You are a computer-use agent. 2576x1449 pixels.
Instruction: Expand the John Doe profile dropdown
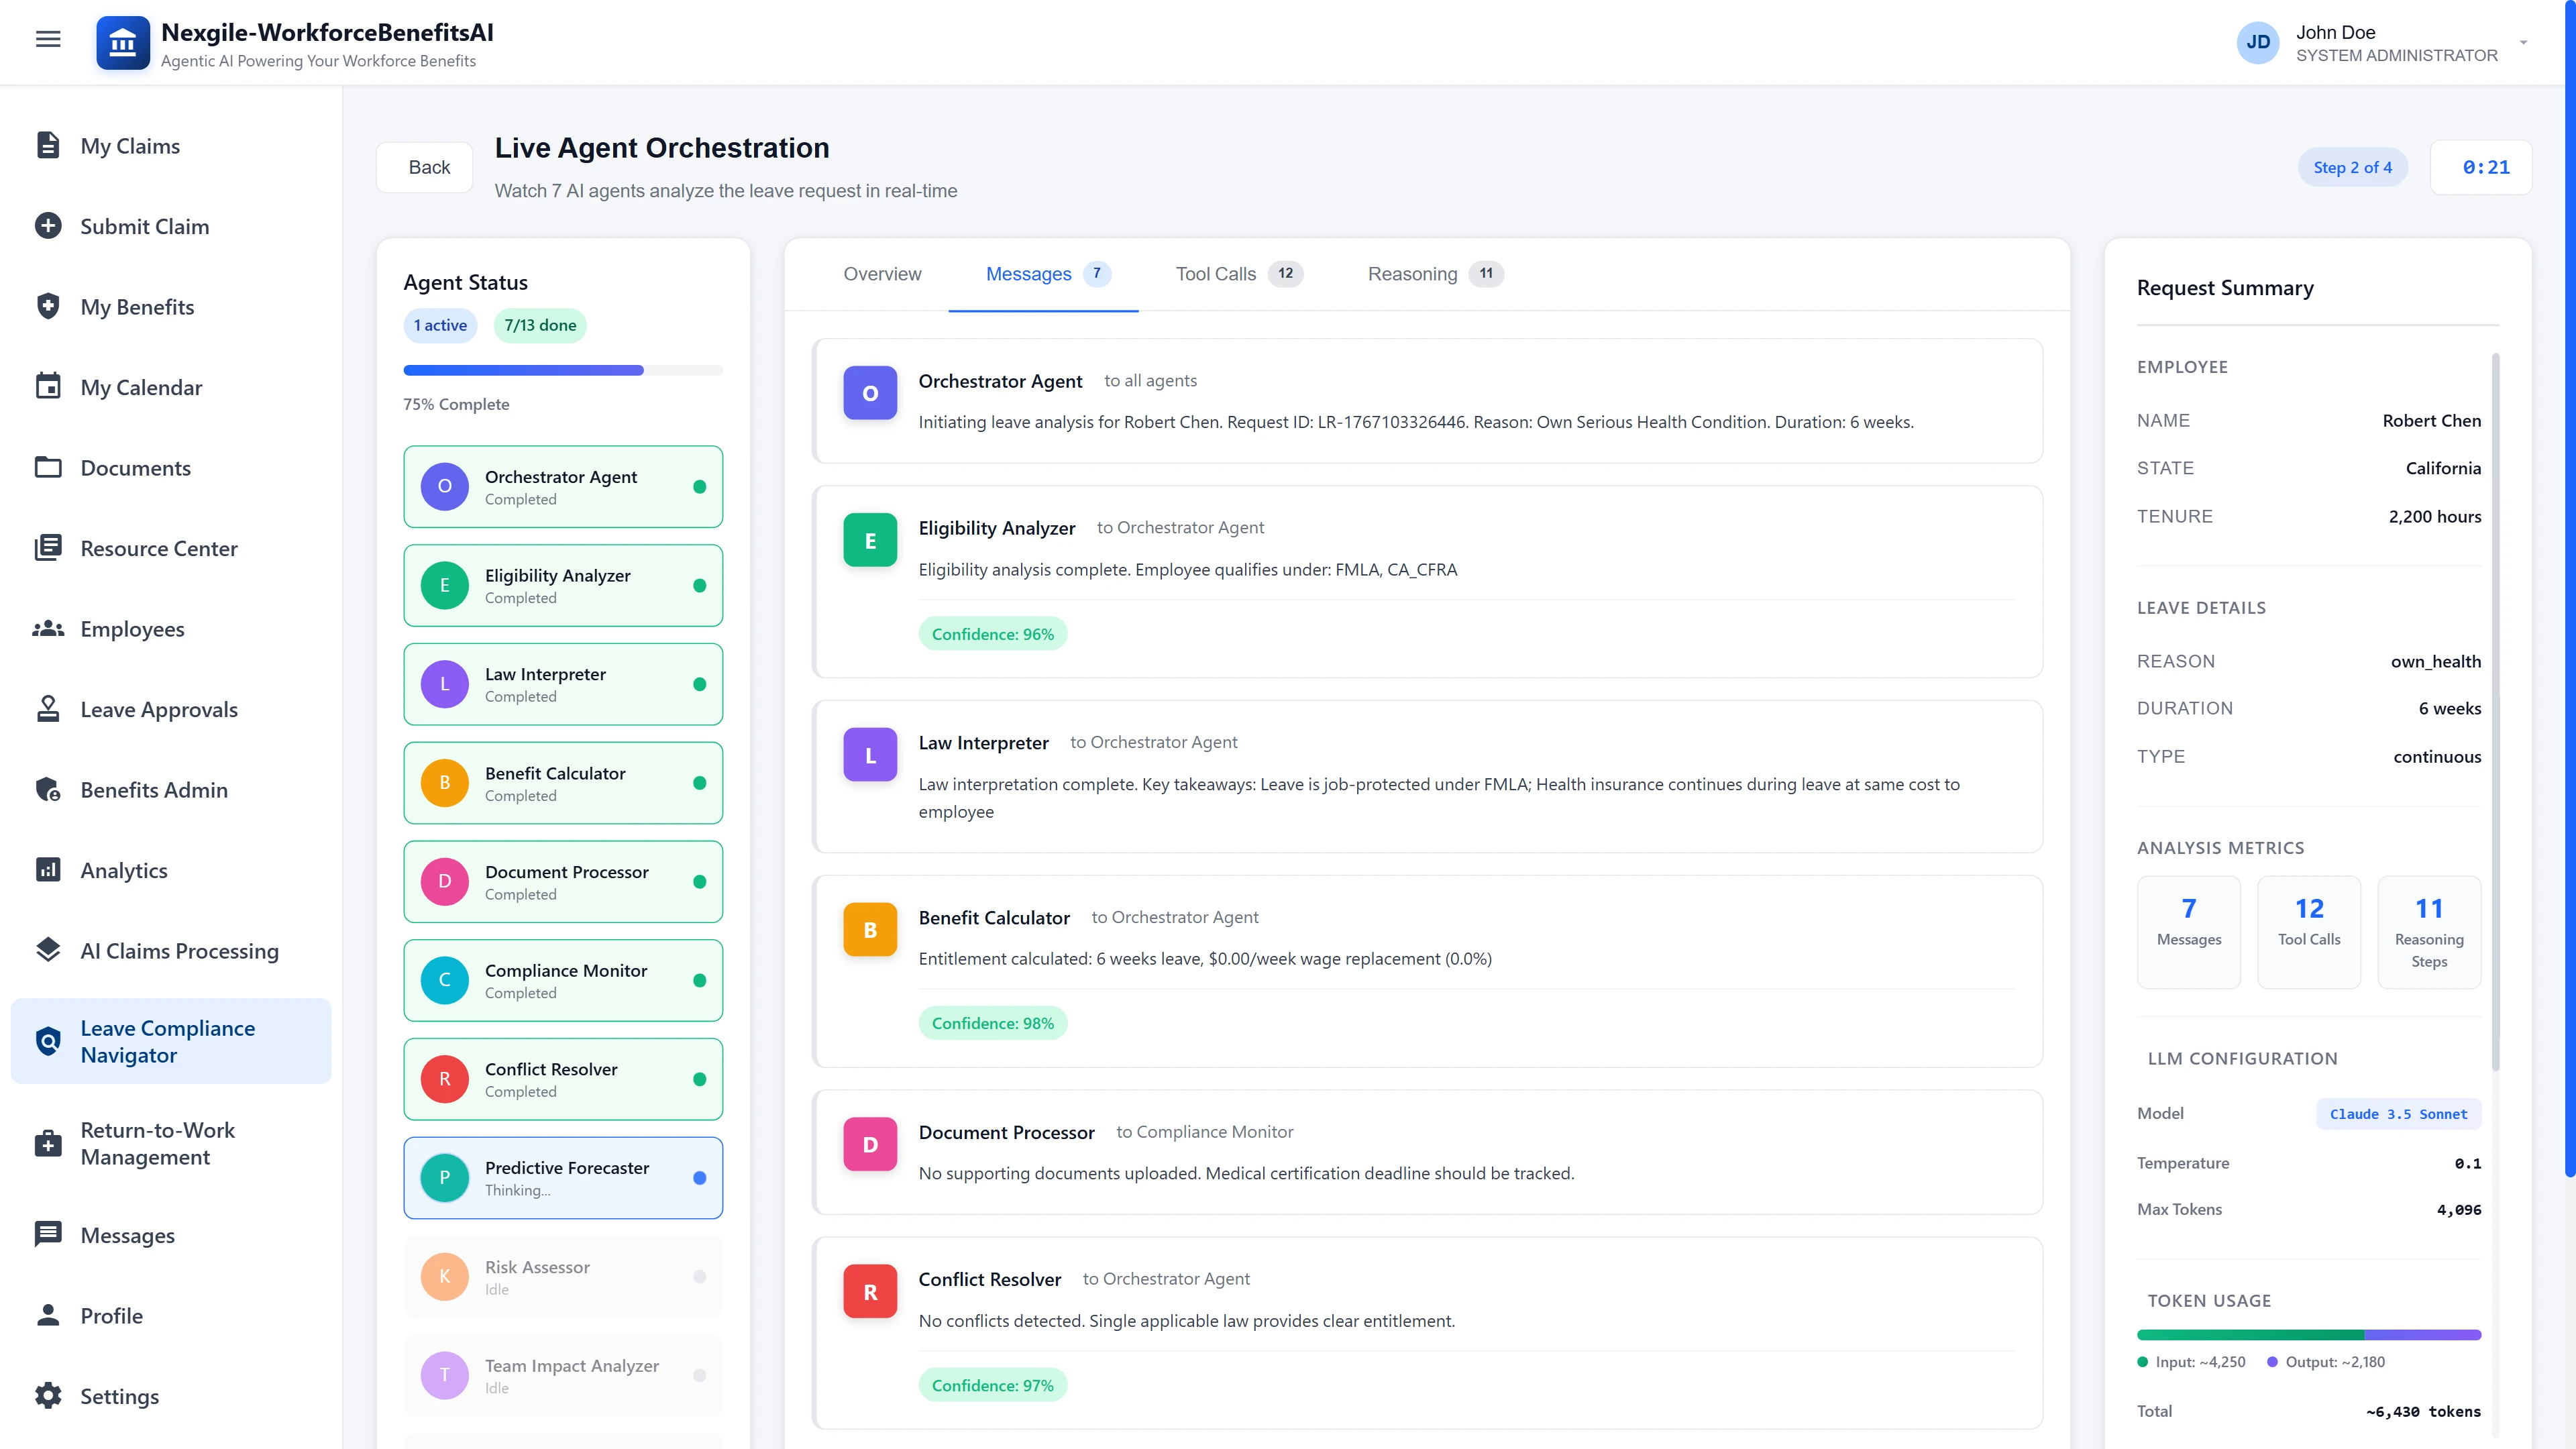click(2524, 42)
